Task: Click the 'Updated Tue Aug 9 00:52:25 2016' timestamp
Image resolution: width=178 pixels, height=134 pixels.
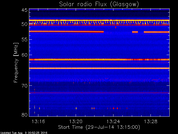Action: (x=24, y=133)
